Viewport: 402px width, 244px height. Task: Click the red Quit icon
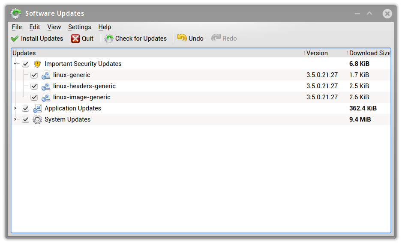(75, 39)
